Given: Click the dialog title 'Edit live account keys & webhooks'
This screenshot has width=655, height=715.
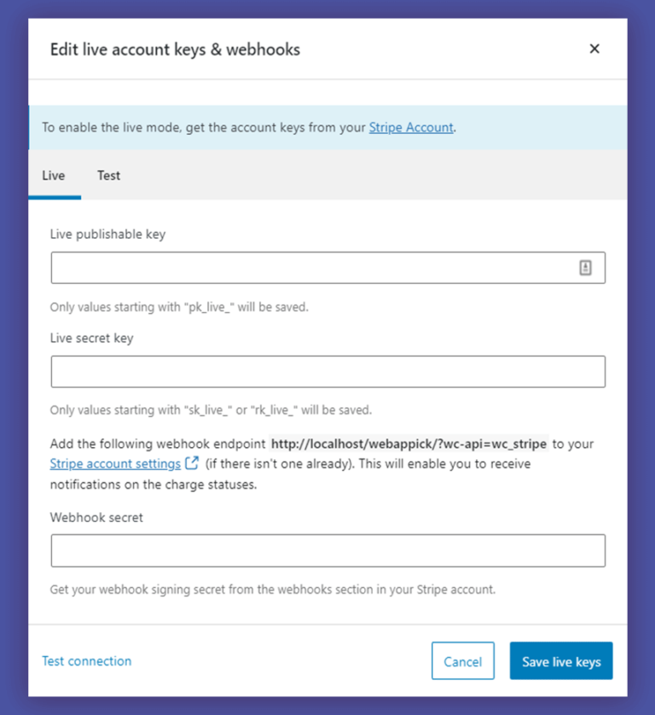Looking at the screenshot, I should coord(175,49).
